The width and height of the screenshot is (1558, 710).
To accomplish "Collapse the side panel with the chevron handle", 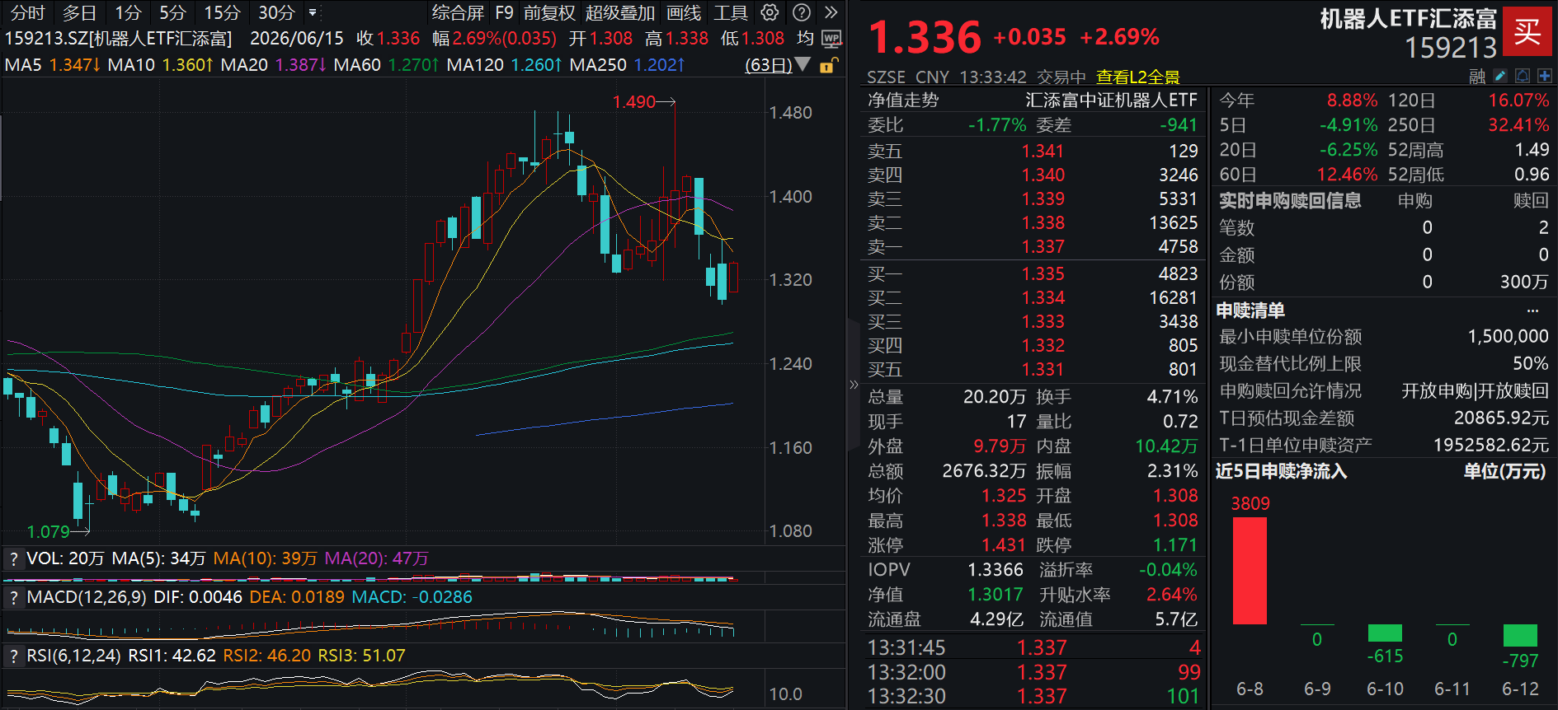I will [x=854, y=385].
